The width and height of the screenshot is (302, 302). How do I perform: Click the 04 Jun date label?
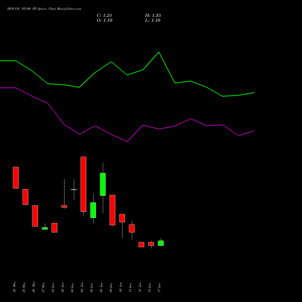[82, 288]
